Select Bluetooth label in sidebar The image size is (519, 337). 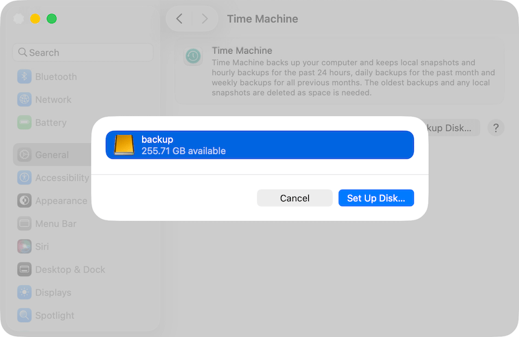[56, 76]
